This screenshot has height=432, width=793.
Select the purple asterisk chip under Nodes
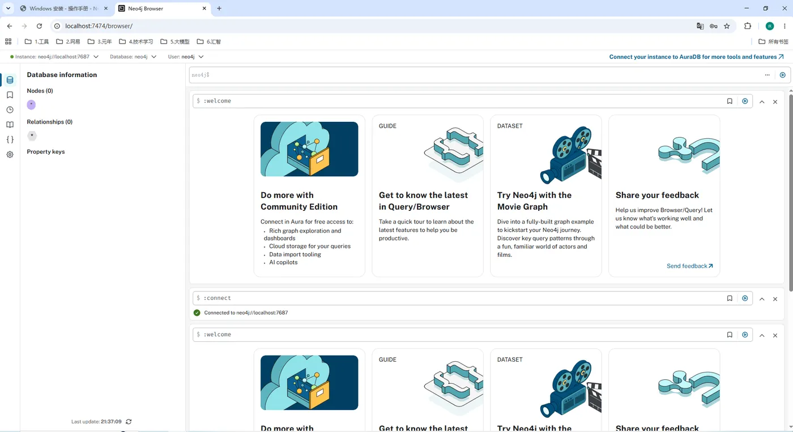click(x=31, y=105)
